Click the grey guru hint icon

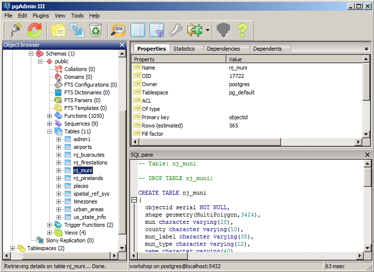(224, 30)
